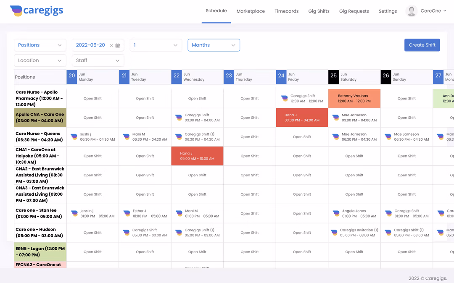
Task: Clear the 2022-06-20 date with X icon
Action: coord(111,45)
